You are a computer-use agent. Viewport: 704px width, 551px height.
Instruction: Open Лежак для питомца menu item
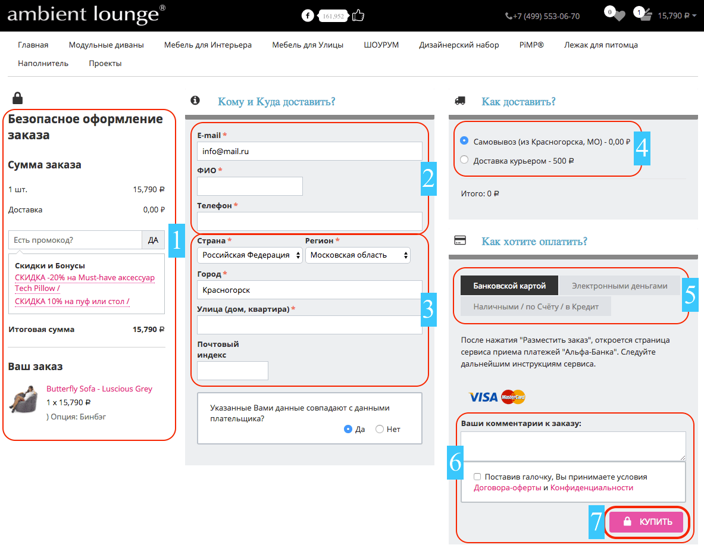[600, 45]
